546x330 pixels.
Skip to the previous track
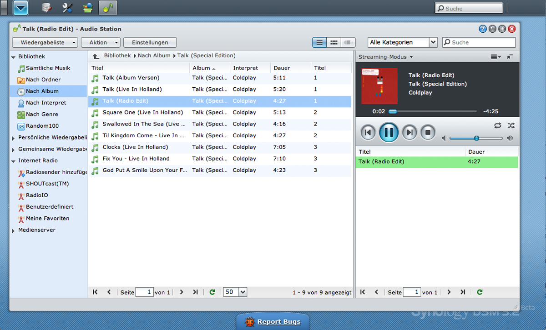click(x=368, y=133)
